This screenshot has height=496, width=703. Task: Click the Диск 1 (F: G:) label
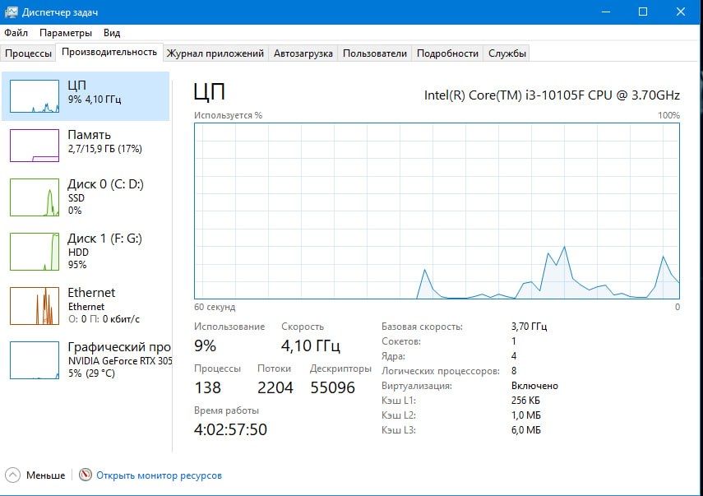pyautogui.click(x=105, y=239)
